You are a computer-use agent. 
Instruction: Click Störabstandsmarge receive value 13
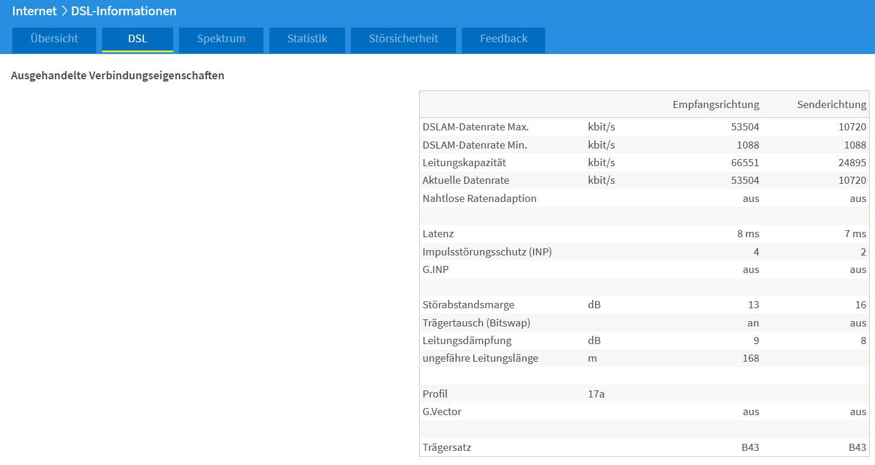tap(754, 305)
